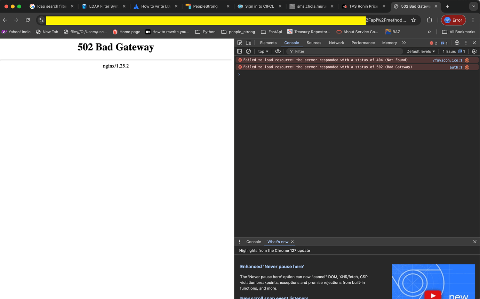Screen dimensions: 480x299
Task: Open the "Default levels" dropdown
Action: (x=420, y=51)
